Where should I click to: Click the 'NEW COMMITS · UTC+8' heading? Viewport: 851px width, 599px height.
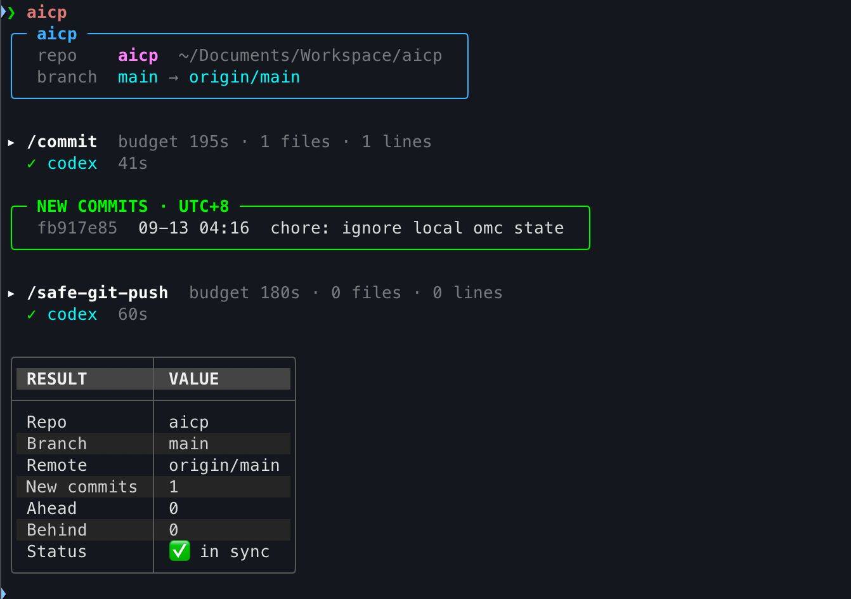pos(133,206)
